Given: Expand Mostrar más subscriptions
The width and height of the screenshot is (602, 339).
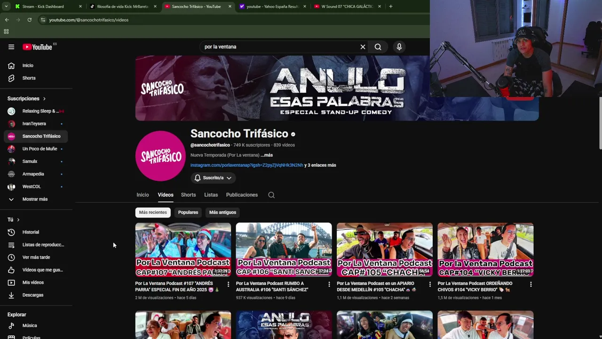Looking at the screenshot, I should (36, 199).
